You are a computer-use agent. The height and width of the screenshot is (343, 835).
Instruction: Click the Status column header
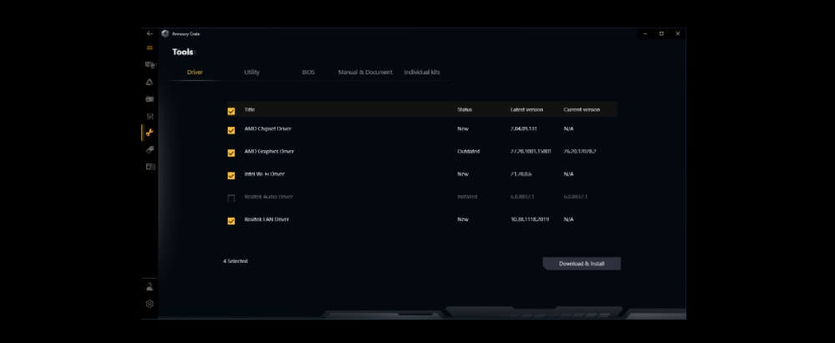tap(464, 109)
